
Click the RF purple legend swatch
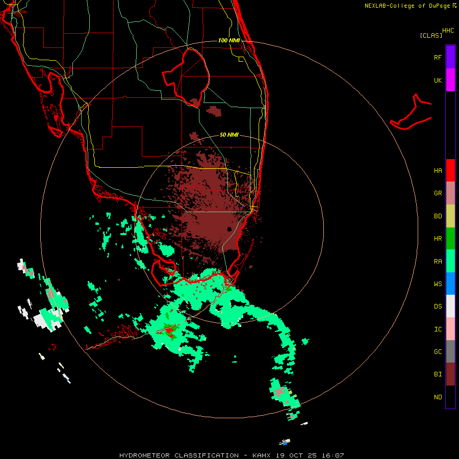coord(450,57)
